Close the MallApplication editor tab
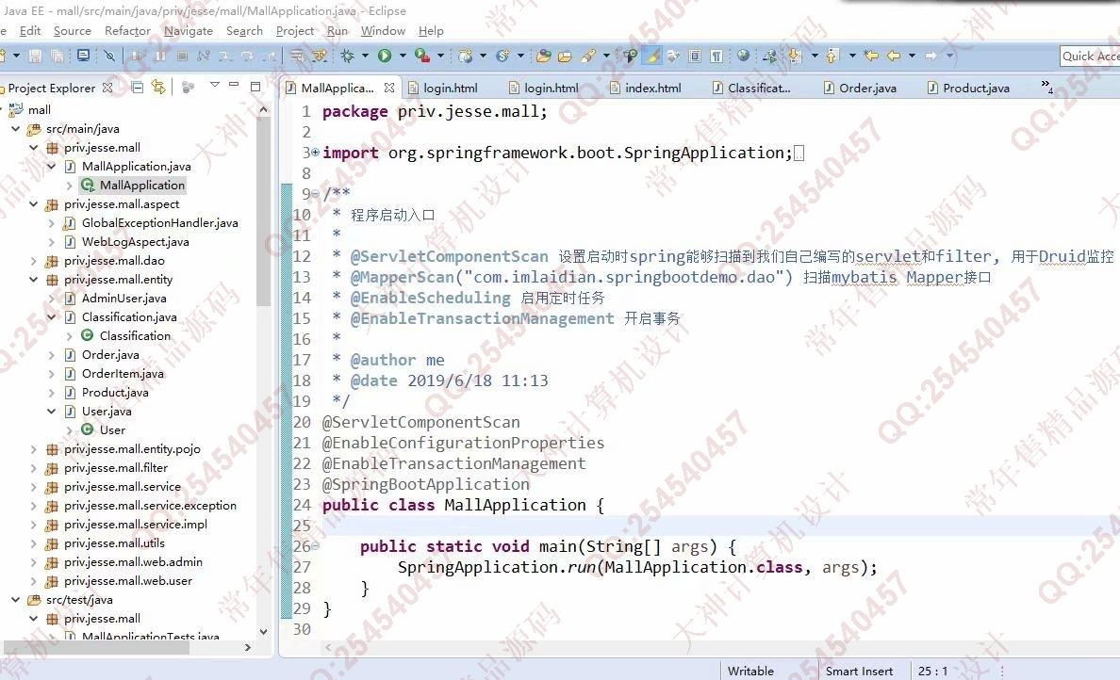This screenshot has width=1120, height=680. (389, 88)
